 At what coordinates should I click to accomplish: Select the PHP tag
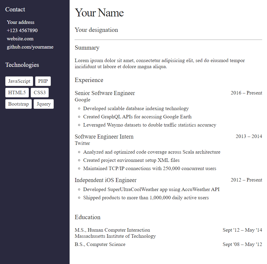tap(43, 81)
